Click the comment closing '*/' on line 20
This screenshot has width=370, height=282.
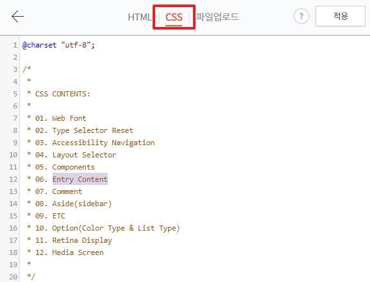(x=31, y=277)
